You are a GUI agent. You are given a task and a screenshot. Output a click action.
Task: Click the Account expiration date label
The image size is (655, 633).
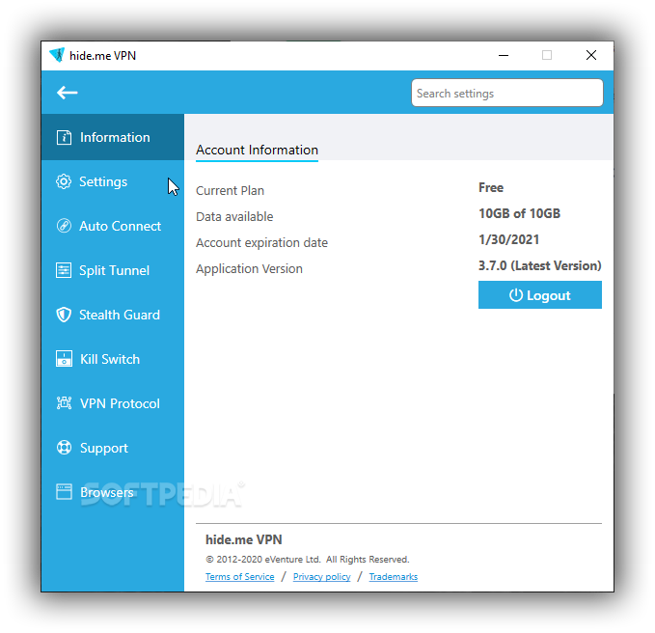(x=261, y=243)
